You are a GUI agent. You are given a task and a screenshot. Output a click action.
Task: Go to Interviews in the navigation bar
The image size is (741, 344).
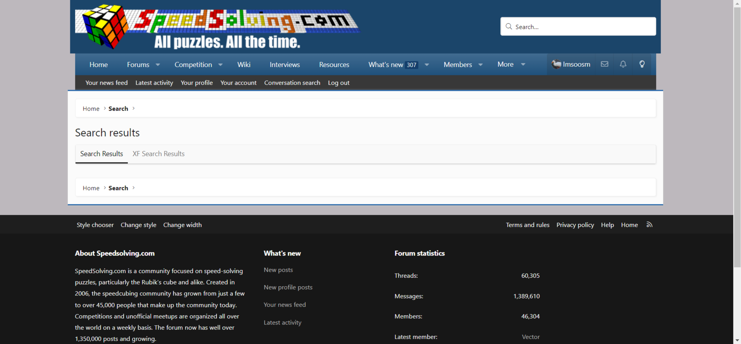(285, 65)
